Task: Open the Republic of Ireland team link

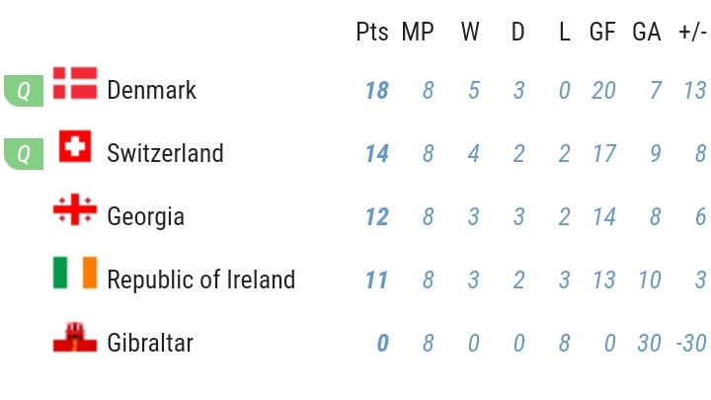Action: click(x=200, y=280)
